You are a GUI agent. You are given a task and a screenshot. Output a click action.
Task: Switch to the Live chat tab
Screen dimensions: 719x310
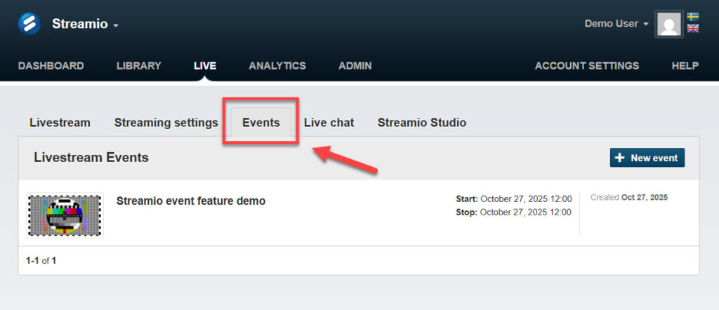click(x=329, y=123)
